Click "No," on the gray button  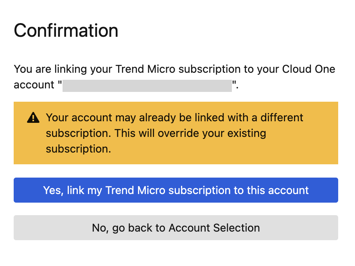pos(100,228)
